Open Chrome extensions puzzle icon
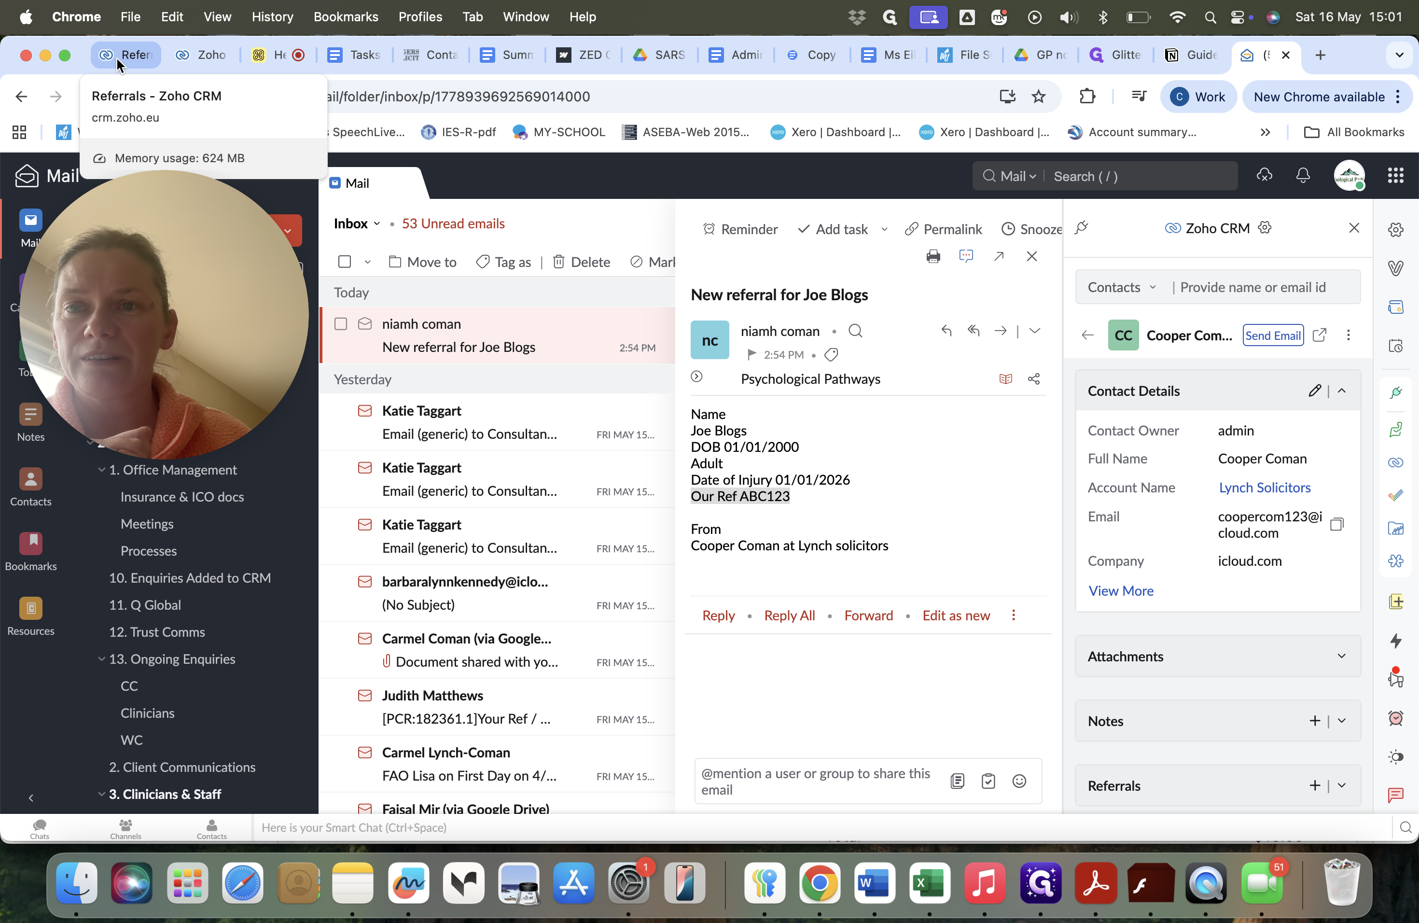1419x923 pixels. point(1087,97)
